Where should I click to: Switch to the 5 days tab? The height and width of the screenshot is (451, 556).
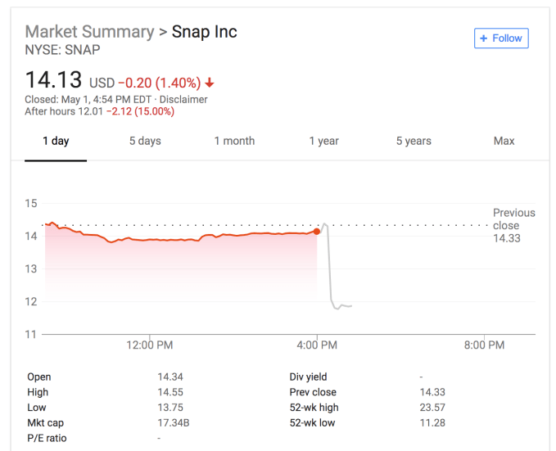[x=145, y=141]
